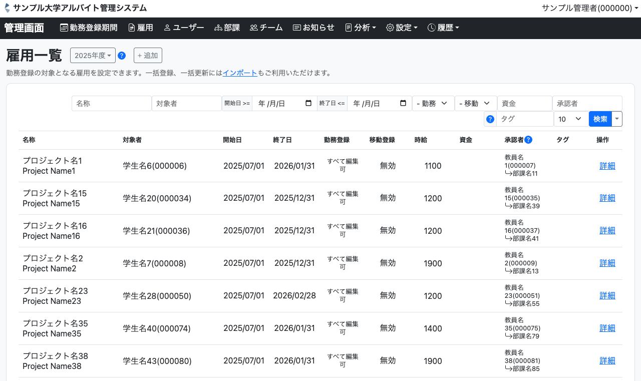Click the チーム people icon in navbar
Screen dimensions: 641x381
pos(253,28)
